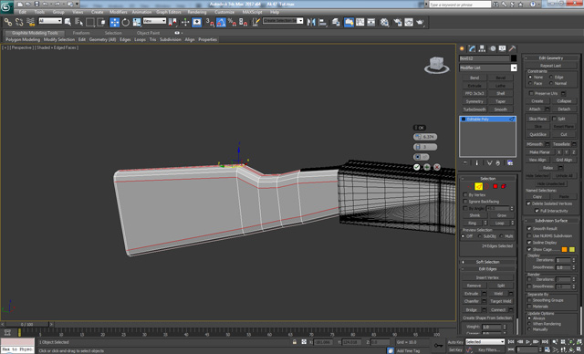
Task: Open the Hierarchy command panel tab
Action: (482, 48)
